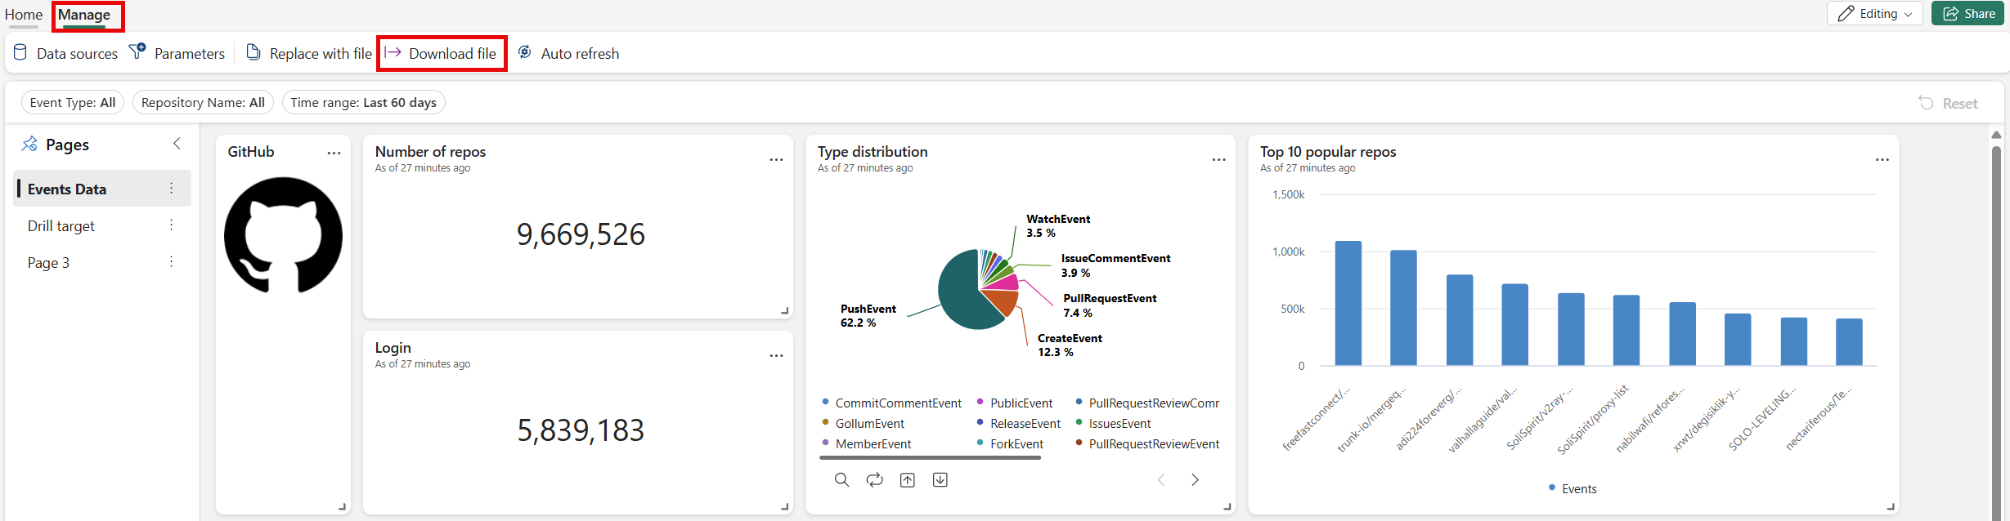This screenshot has height=521, width=2010.
Task: Click the up-arrow box icon below legend
Action: pyautogui.click(x=908, y=480)
